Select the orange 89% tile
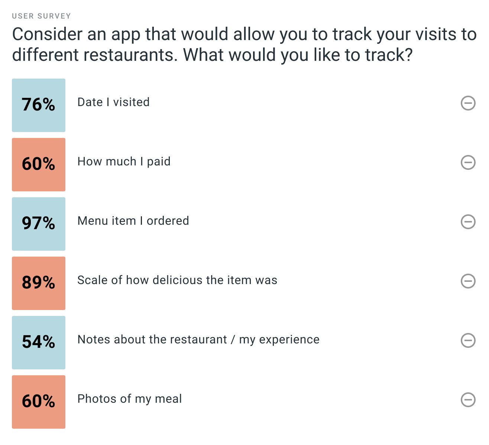This screenshot has width=489, height=445. pyautogui.click(x=39, y=283)
